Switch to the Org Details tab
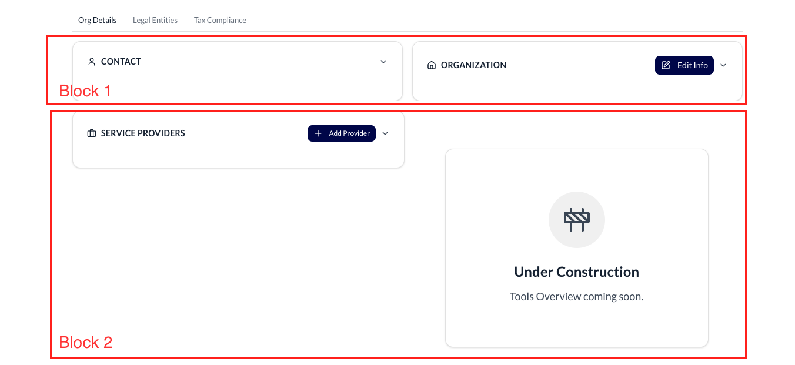The height and width of the screenshot is (365, 795). [97, 20]
